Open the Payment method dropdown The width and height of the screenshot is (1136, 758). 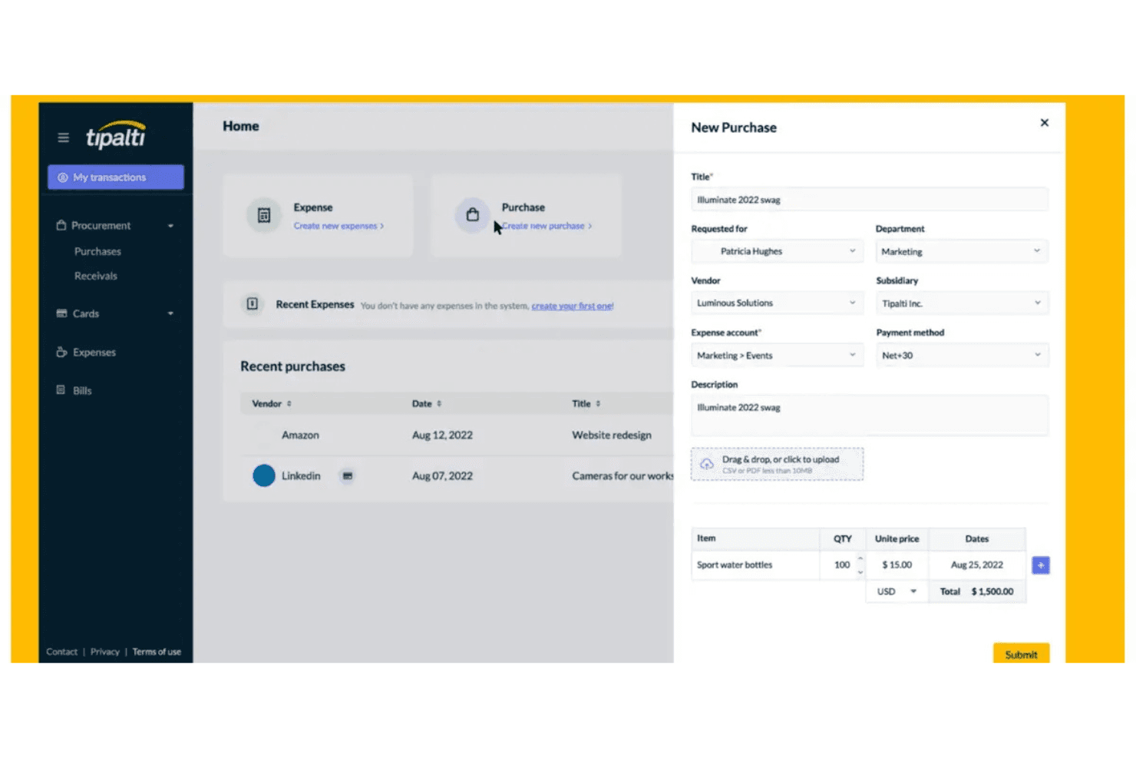pyautogui.click(x=962, y=355)
